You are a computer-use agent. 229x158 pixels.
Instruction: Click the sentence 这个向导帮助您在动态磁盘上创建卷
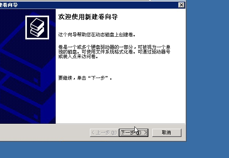pos(97,35)
